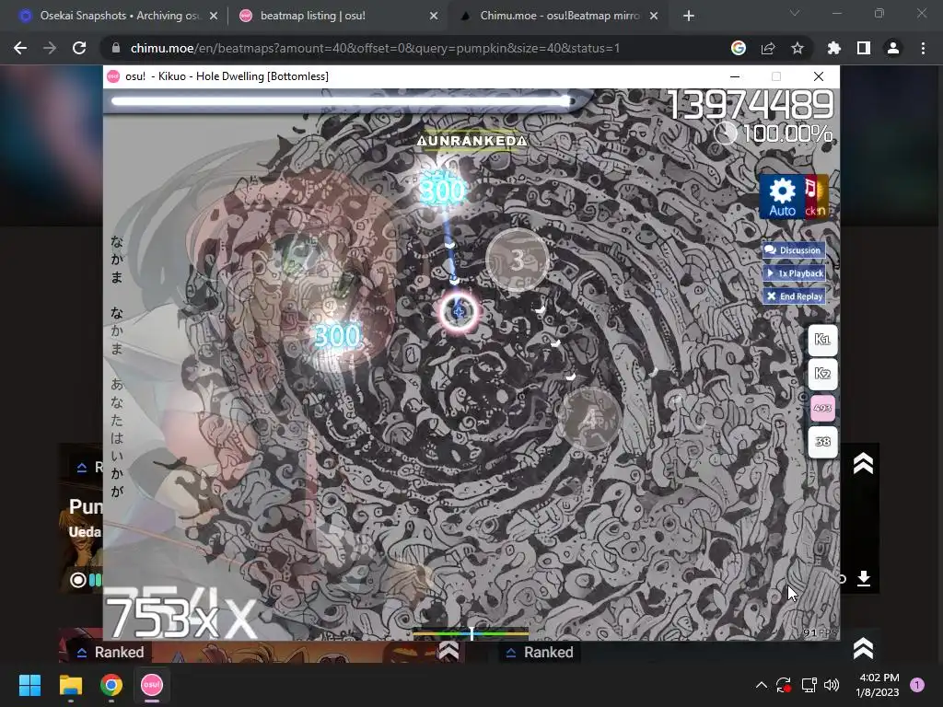Click End Replay button
The width and height of the screenshot is (943, 707).
(x=794, y=296)
